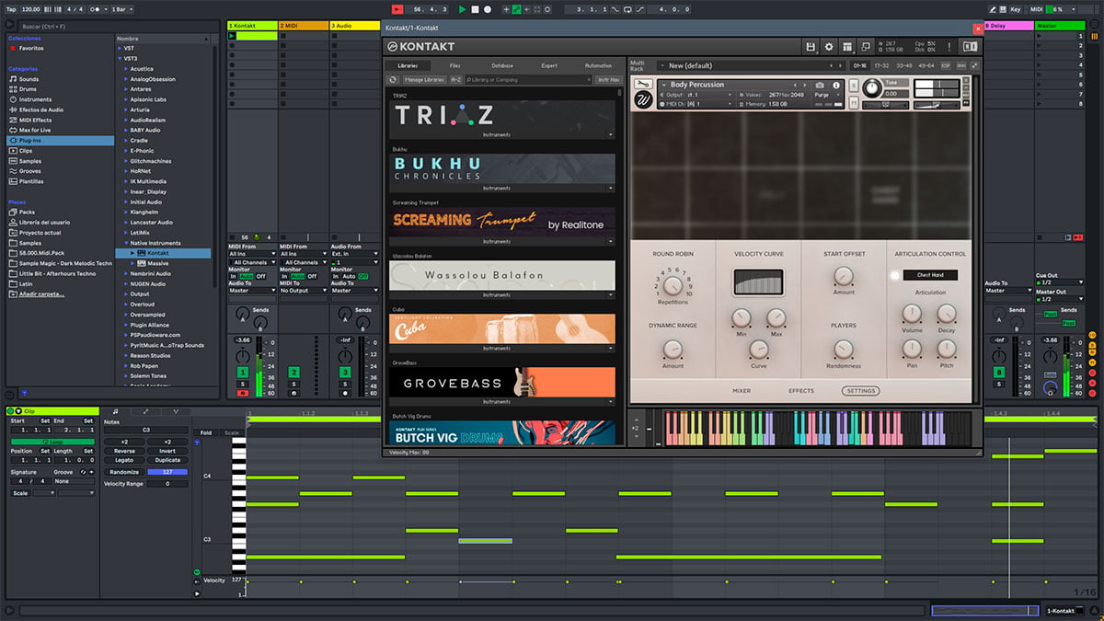
Task: Toggle the clip activator circle beside Clip title
Action: (11, 411)
